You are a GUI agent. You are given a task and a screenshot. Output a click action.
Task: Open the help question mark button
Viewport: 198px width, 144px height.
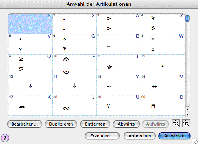pos(5,138)
